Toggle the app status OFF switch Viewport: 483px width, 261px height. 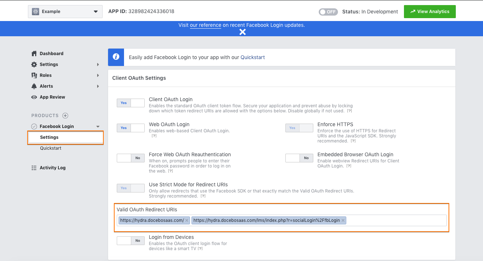point(328,12)
